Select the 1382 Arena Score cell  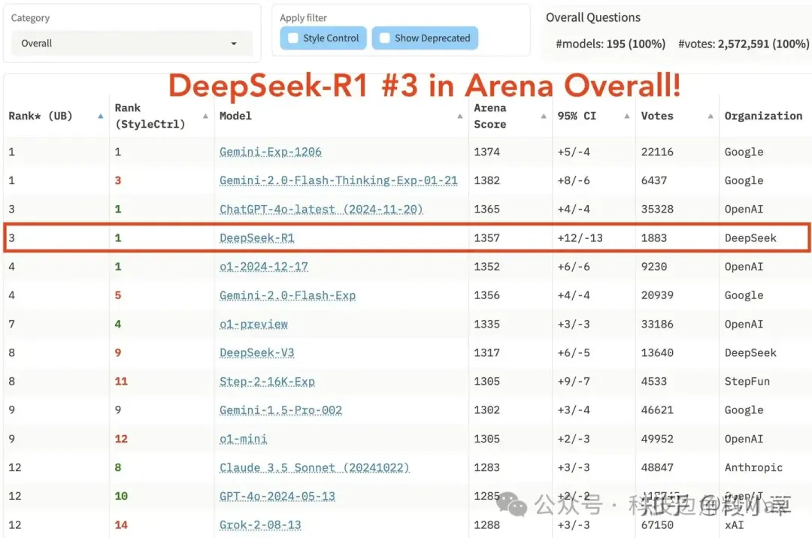[x=486, y=180]
